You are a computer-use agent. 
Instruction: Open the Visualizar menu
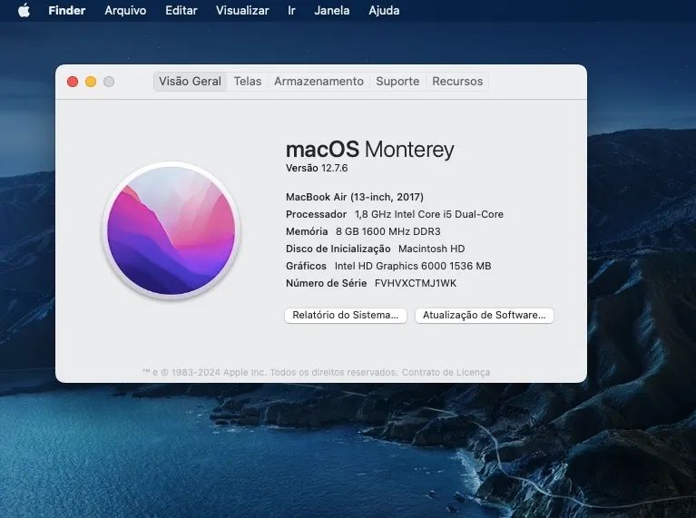click(242, 11)
